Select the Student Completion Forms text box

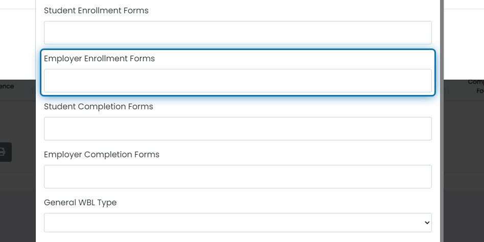(238, 129)
